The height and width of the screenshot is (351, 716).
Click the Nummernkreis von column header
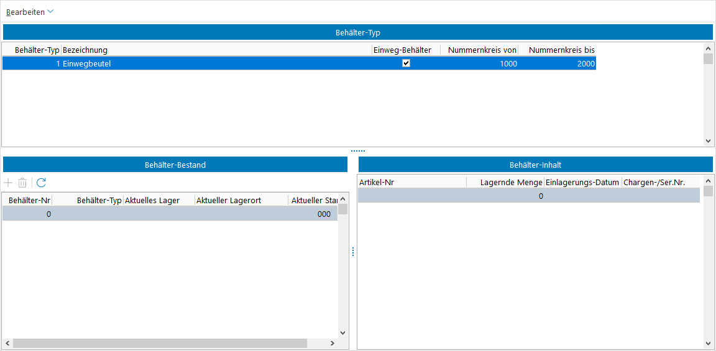(x=482, y=50)
